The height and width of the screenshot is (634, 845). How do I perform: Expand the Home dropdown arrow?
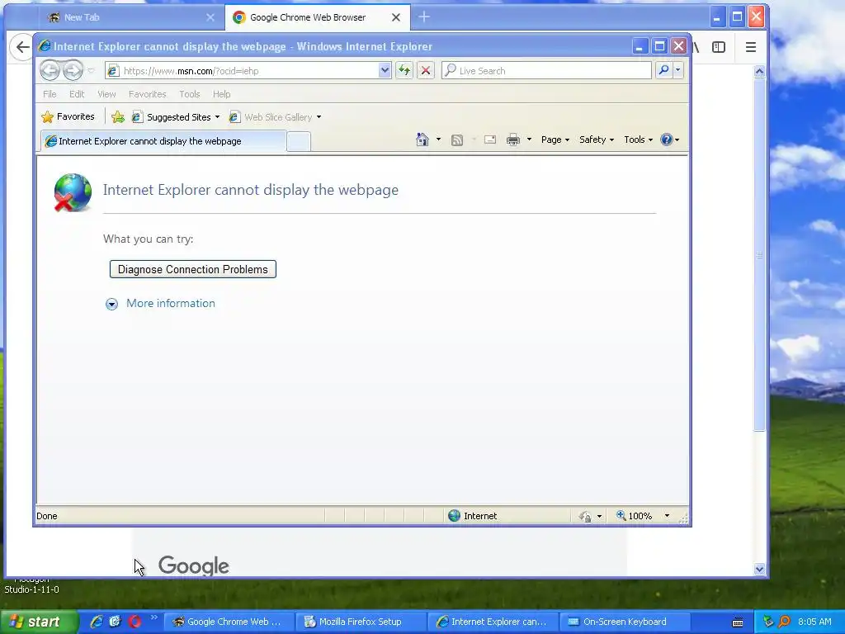[438, 140]
